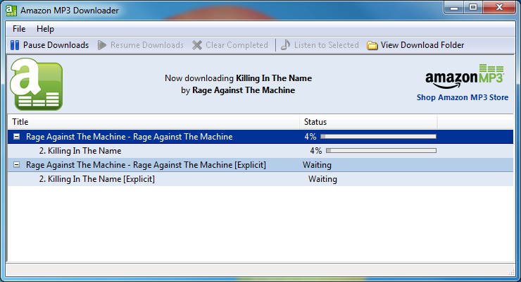Image resolution: width=521 pixels, height=282 pixels.
Task: Click the 4% text on the Killing In The Name track
Action: (x=316, y=151)
